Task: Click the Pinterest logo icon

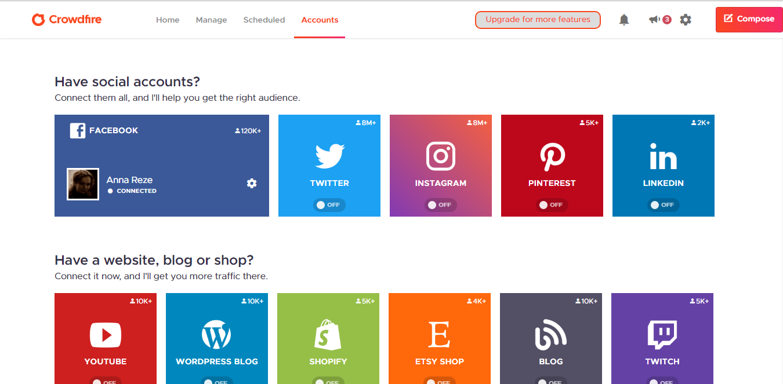Action: (x=552, y=156)
